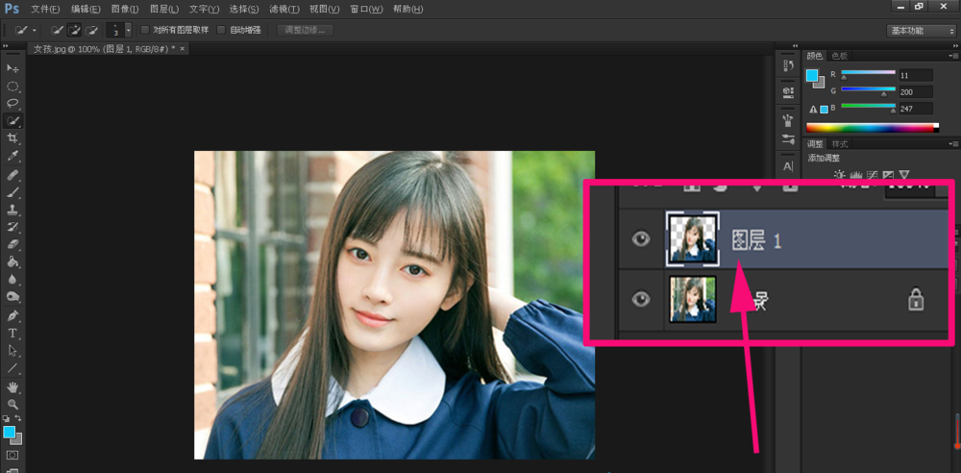Screen dimensions: 961x473
Task: Switch to the 色板 tab
Action: pos(839,56)
